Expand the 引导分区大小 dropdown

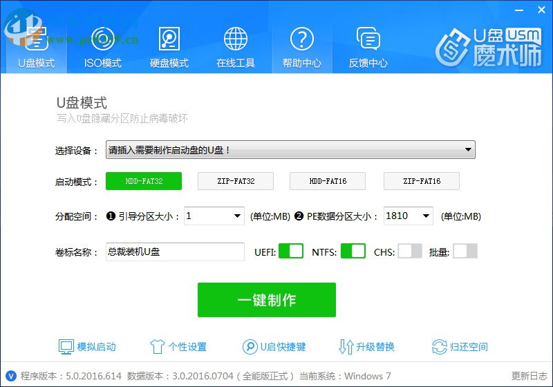(x=214, y=216)
